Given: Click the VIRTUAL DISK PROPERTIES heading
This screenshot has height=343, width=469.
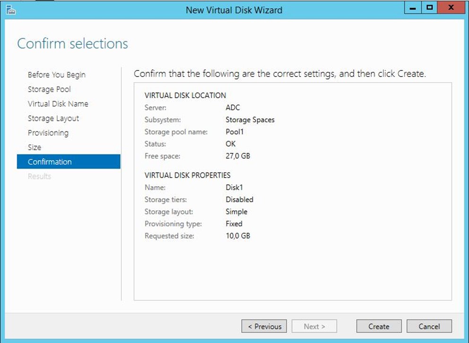Looking at the screenshot, I should pyautogui.click(x=188, y=175).
